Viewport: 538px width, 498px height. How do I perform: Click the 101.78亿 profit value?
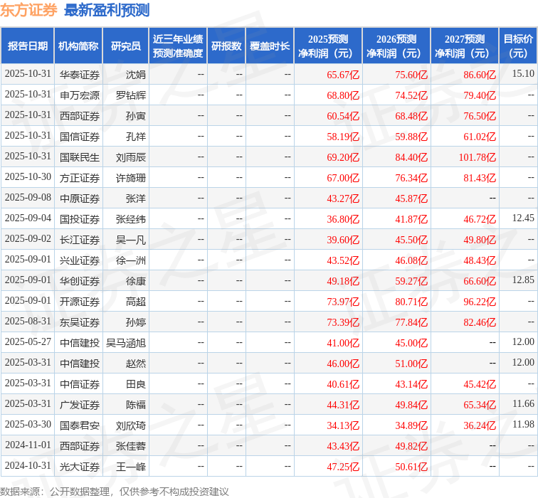[x=478, y=157]
